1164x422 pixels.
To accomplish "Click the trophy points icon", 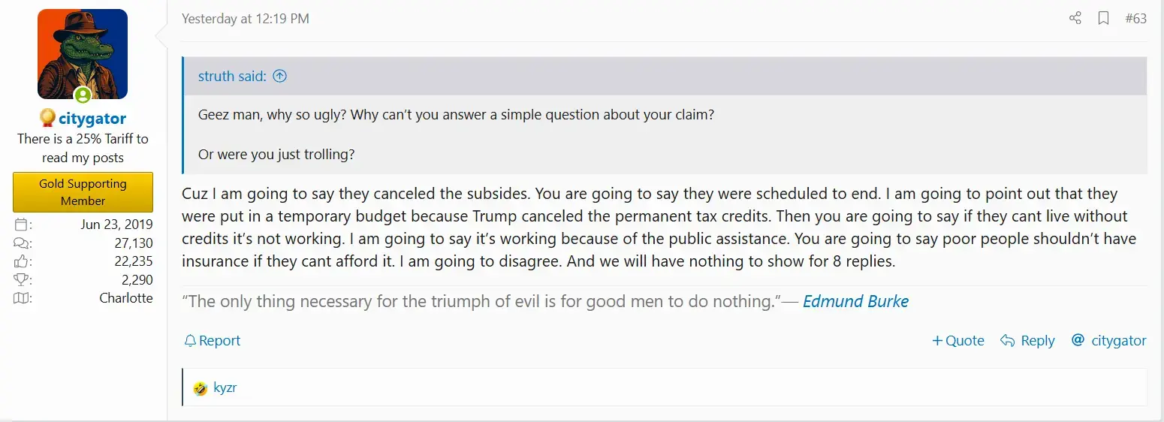I will [22, 280].
